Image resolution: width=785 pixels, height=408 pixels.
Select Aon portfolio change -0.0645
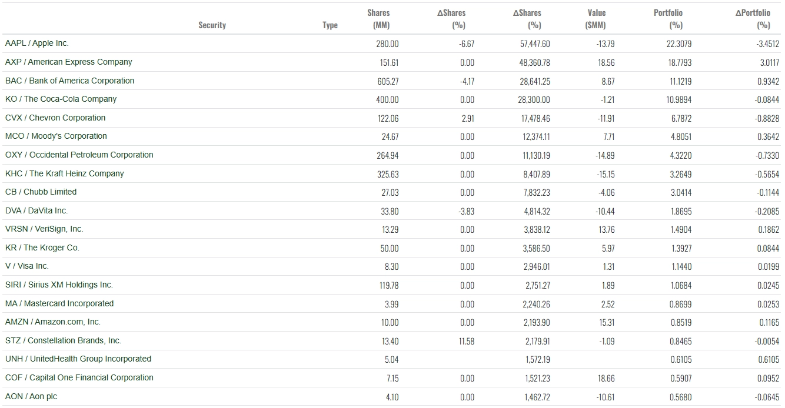pos(767,397)
